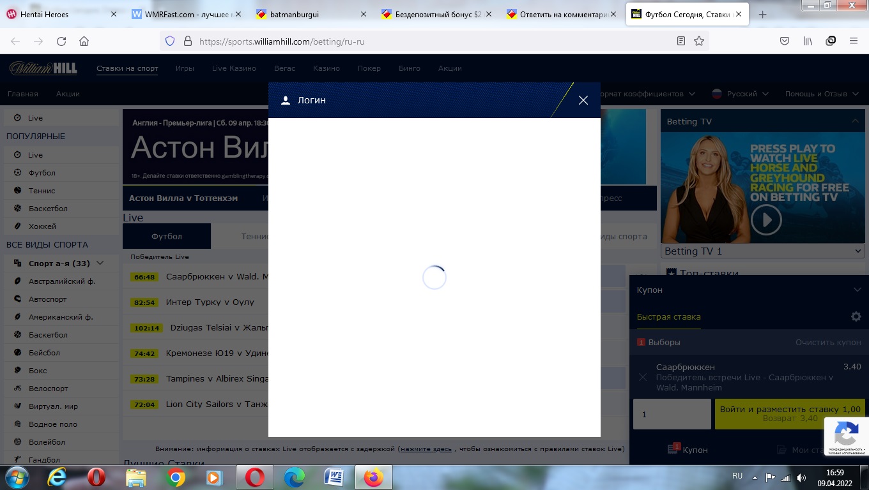Open Американский ф. sport
The image size is (869, 490).
click(61, 317)
